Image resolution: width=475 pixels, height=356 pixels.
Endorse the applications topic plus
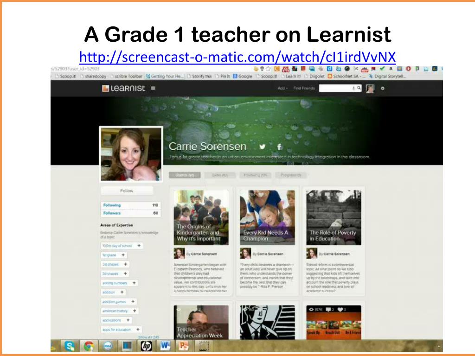pyautogui.click(x=128, y=320)
